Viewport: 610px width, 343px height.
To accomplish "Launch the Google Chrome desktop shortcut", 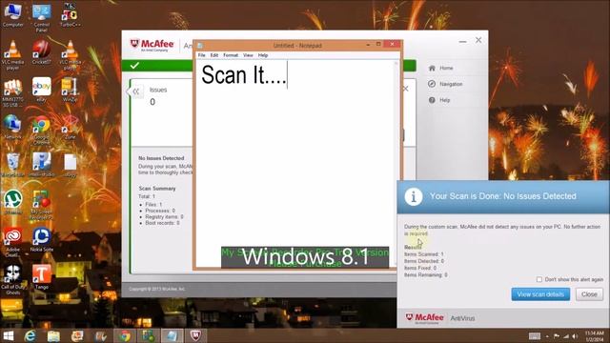I will (41, 130).
